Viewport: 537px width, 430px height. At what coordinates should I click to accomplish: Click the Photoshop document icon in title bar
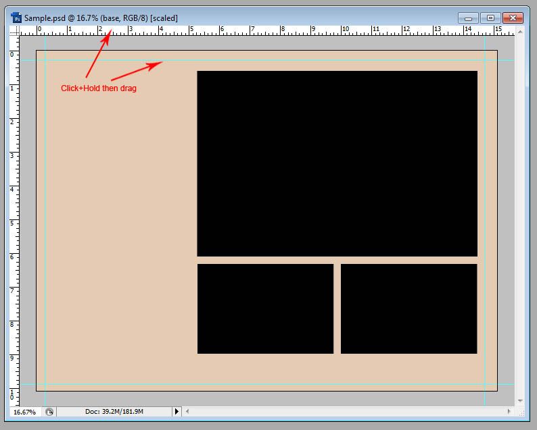pos(16,18)
